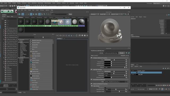Select pCylinder3 in the Outliner

pyautogui.click(x=9, y=69)
